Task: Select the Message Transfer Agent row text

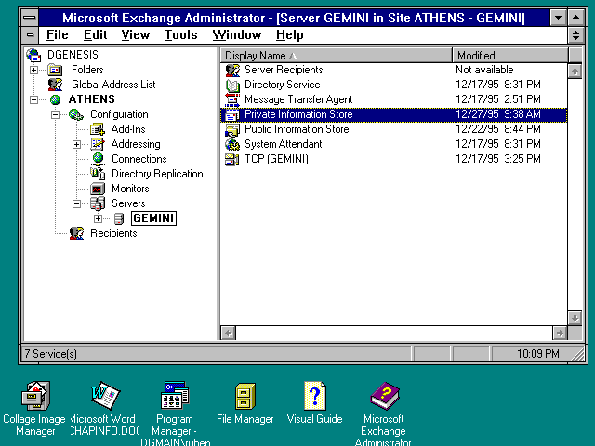Action: click(x=298, y=99)
